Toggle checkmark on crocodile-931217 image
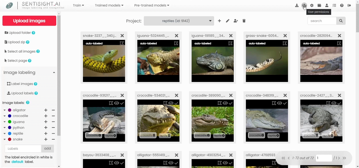 (x=122, y=103)
